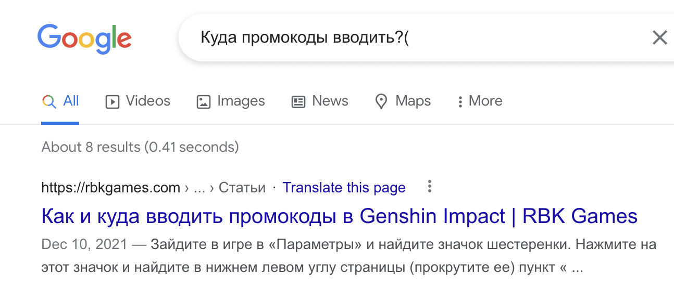Click the Images picture icon
This screenshot has height=287, width=674.
coord(203,101)
